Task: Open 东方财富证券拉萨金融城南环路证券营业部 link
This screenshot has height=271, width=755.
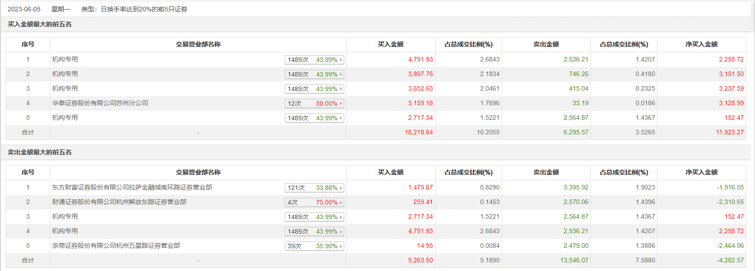Action: click(132, 187)
